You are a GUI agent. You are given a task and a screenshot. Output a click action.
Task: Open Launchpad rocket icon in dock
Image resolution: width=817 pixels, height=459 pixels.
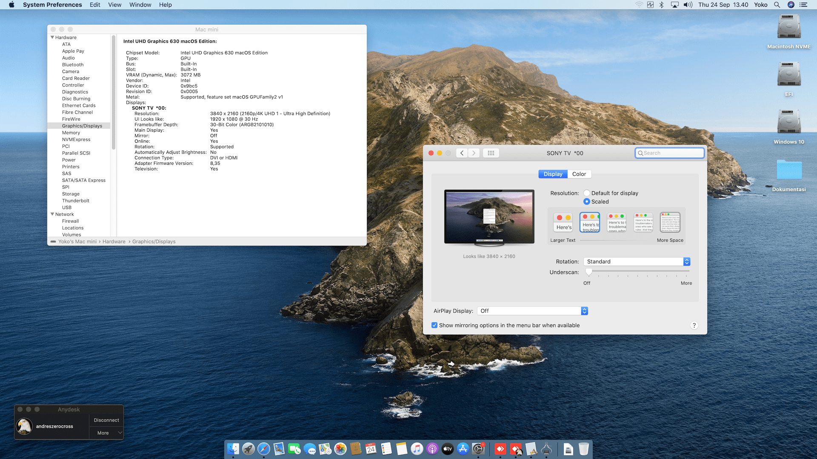point(249,449)
